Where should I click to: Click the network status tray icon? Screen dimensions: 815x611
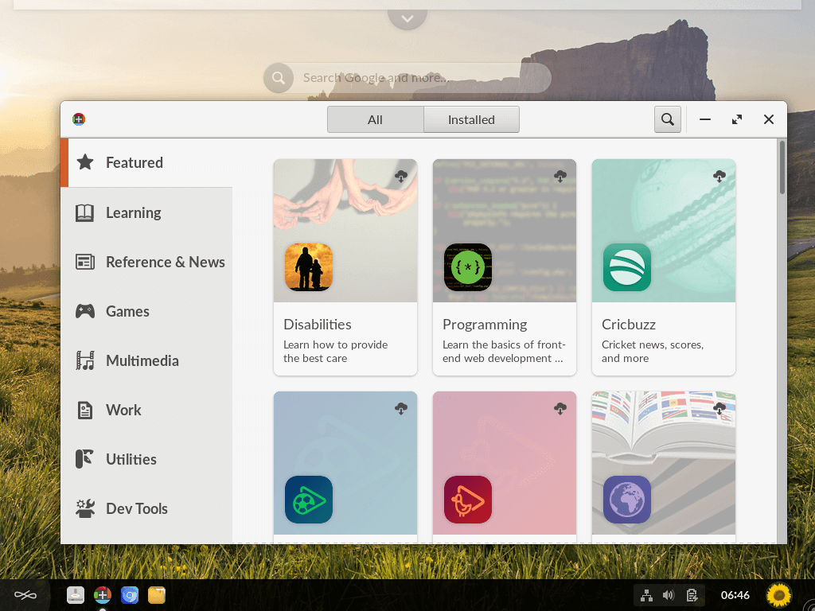click(645, 594)
